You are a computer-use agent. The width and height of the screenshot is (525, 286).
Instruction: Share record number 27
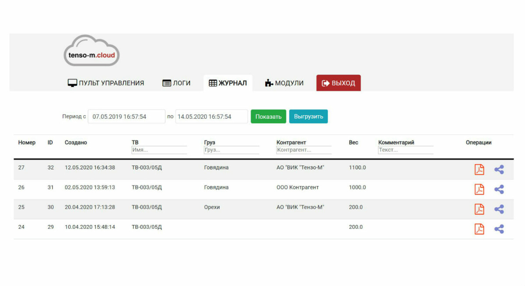pyautogui.click(x=499, y=169)
